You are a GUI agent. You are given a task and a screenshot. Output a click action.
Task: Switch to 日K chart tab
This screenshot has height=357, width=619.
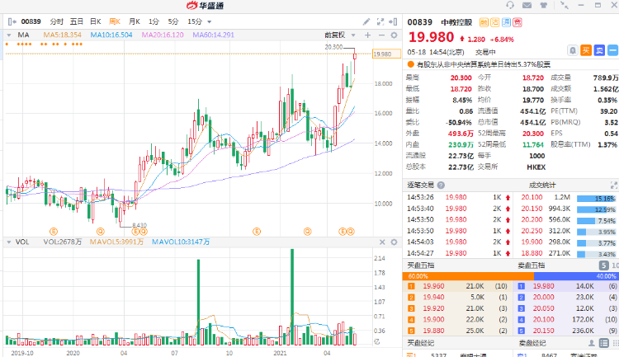pos(96,21)
